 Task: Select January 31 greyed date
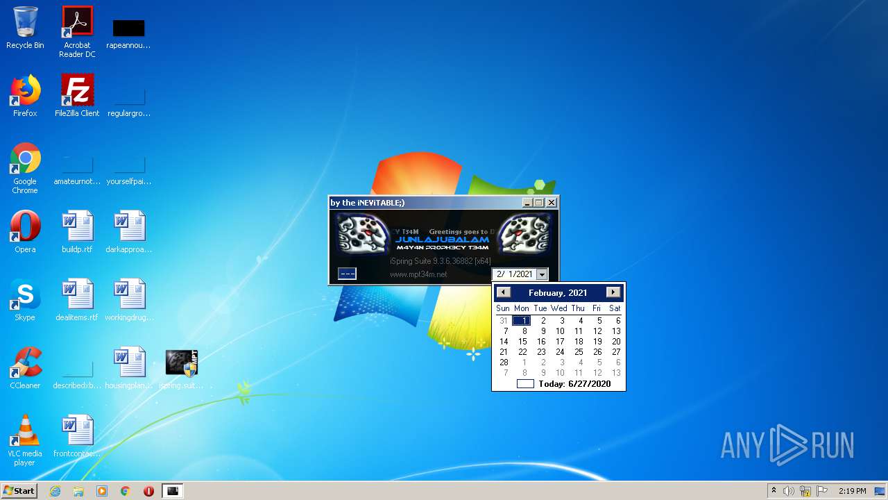tap(504, 321)
